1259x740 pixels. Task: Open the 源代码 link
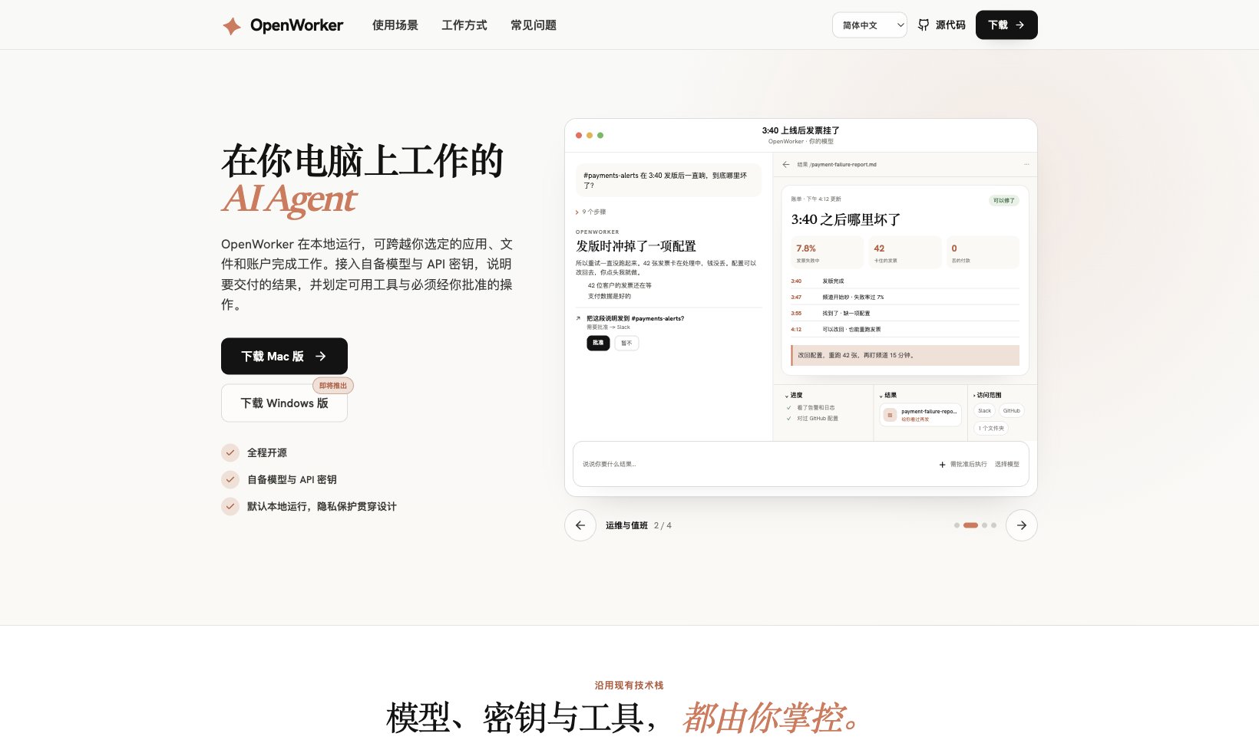point(942,25)
